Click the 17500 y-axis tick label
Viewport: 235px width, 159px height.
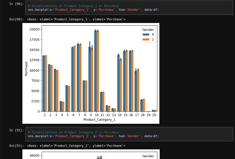click(35, 40)
